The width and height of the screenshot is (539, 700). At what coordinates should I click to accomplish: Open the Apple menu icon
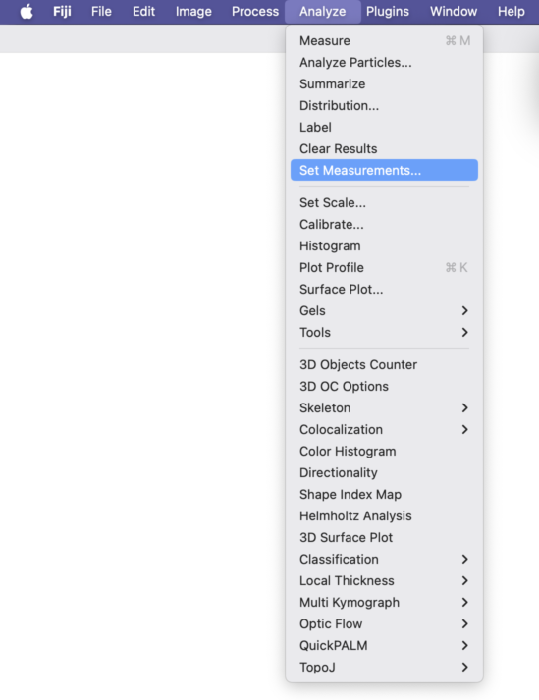click(x=27, y=12)
